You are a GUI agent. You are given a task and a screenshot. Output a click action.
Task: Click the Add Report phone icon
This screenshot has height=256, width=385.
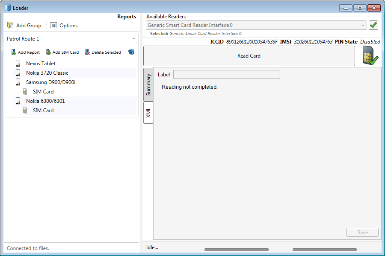coord(14,52)
